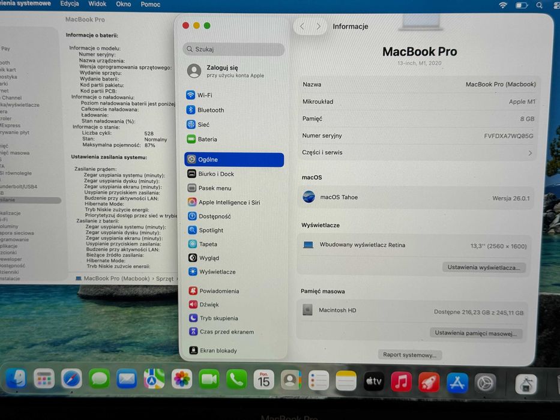Viewport: 560px width, 420px height.
Task: Open Maps app in Dock
Action: point(154,379)
